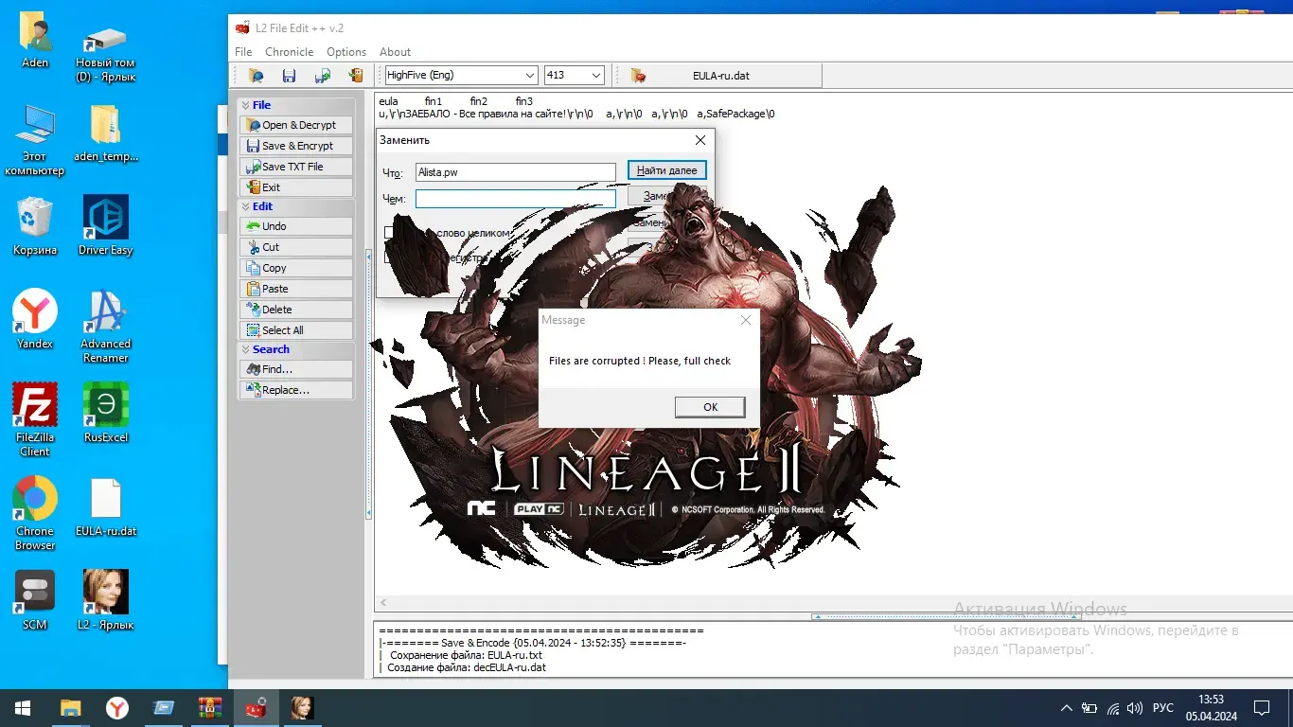Open the 413 protocol dropdown
This screenshot has width=1293, height=727.
click(x=575, y=76)
